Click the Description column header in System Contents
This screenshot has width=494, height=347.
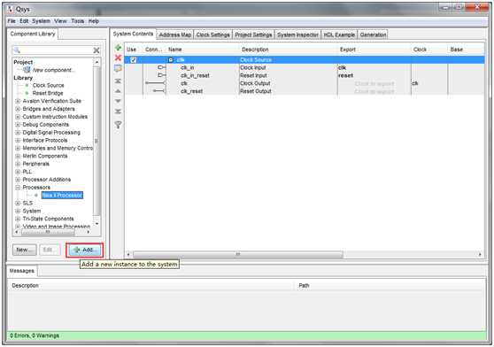pyautogui.click(x=255, y=50)
